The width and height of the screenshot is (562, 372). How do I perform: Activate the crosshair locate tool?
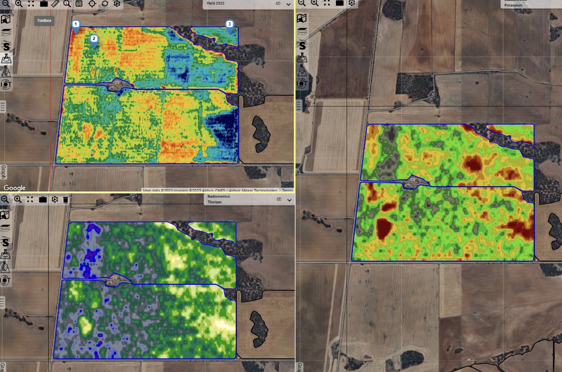coord(92,4)
